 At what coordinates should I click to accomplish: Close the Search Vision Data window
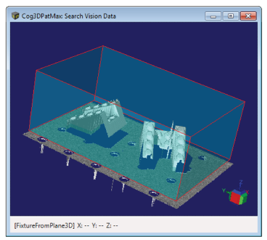pos(248,16)
